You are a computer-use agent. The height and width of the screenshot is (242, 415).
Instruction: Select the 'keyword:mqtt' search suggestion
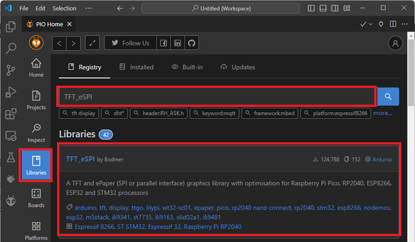[214, 114]
